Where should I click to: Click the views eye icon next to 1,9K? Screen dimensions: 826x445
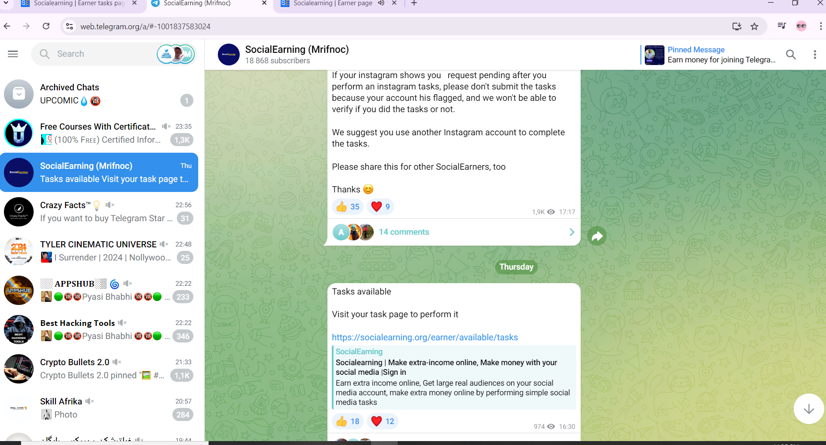[551, 212]
